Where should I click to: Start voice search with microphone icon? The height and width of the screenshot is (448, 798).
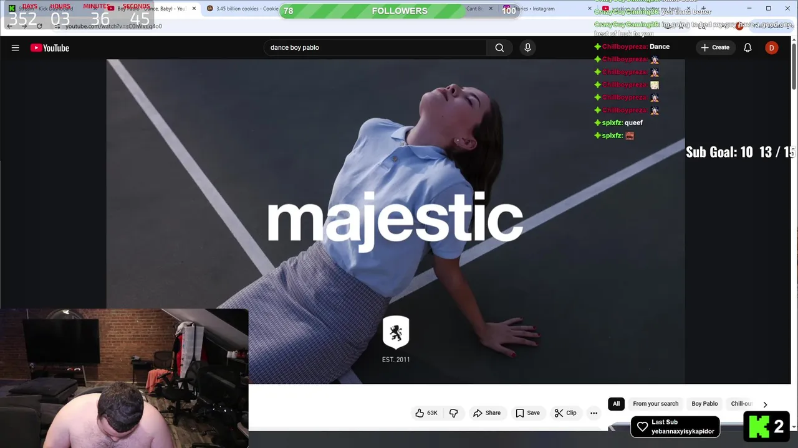(527, 48)
